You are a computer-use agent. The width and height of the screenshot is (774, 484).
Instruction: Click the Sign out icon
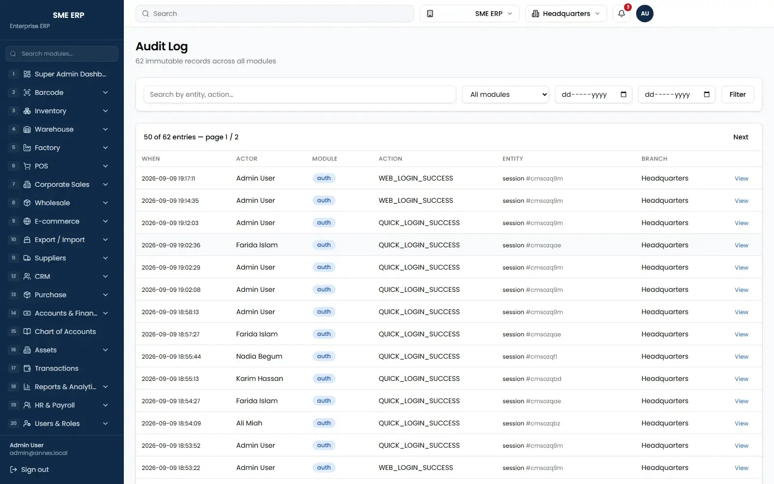coord(14,469)
